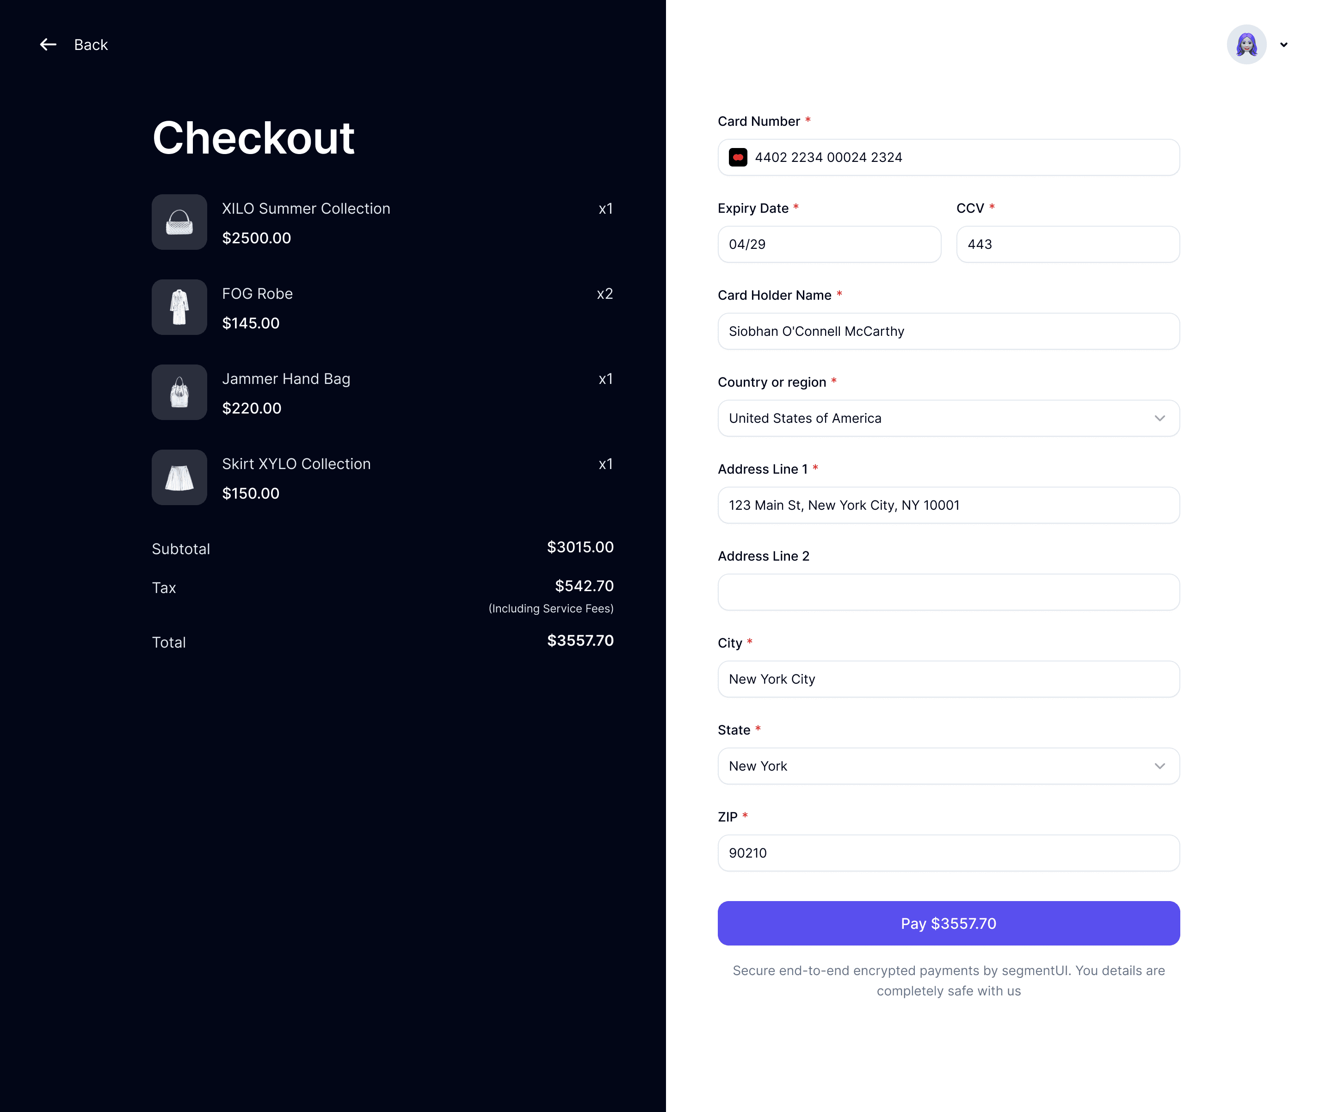Select the XILO Summer Collection bag thumbnail
Screen dimensions: 1332x1112
[x=179, y=222]
